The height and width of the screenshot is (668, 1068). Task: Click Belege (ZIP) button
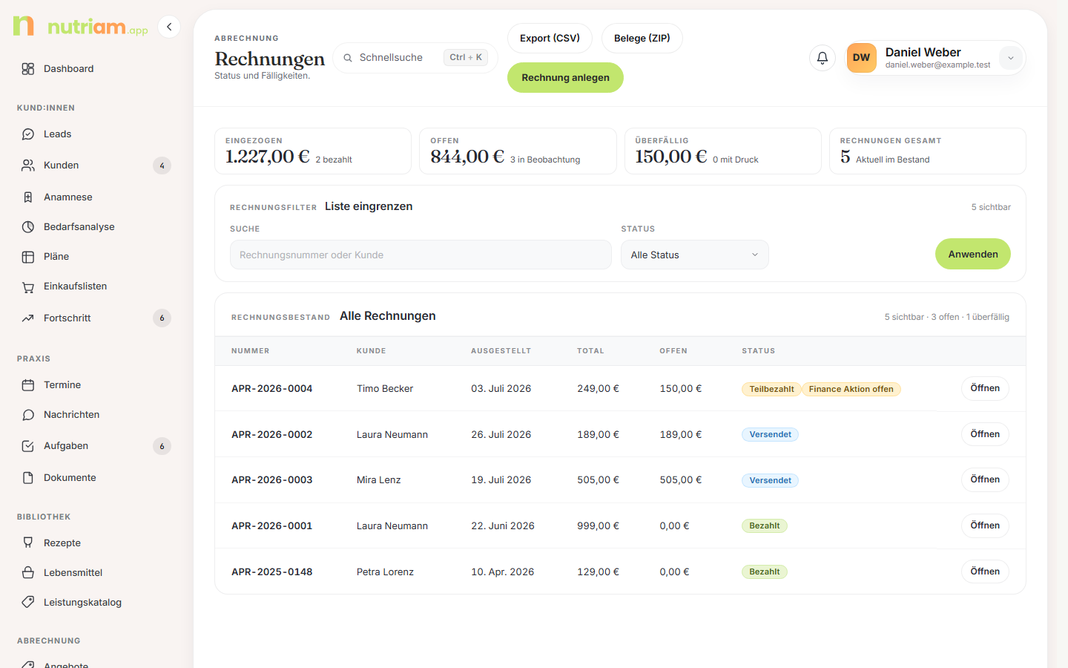(x=642, y=38)
